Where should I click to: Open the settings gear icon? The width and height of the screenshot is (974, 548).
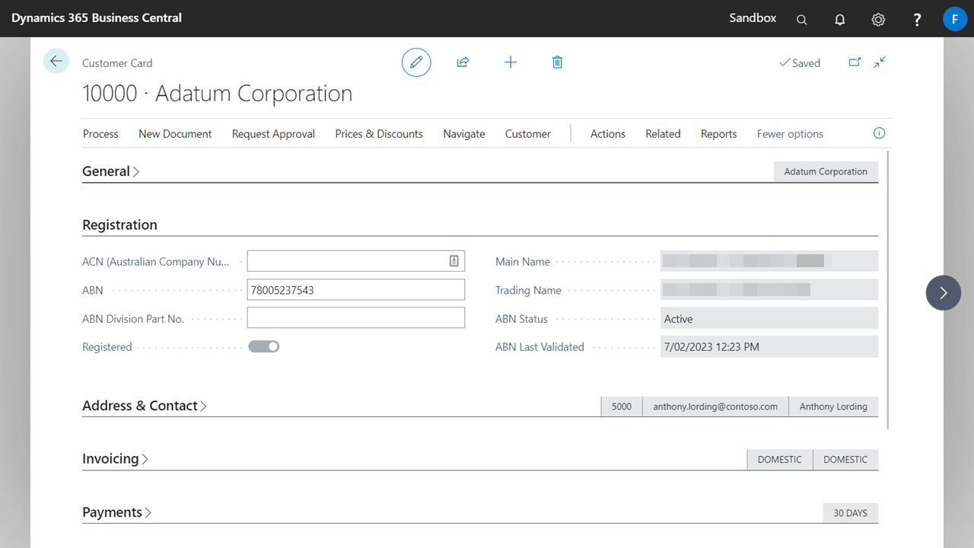click(x=878, y=19)
